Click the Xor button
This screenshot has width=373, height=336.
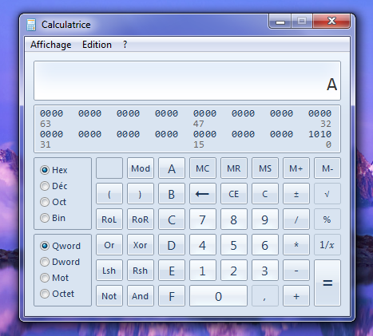[141, 245]
